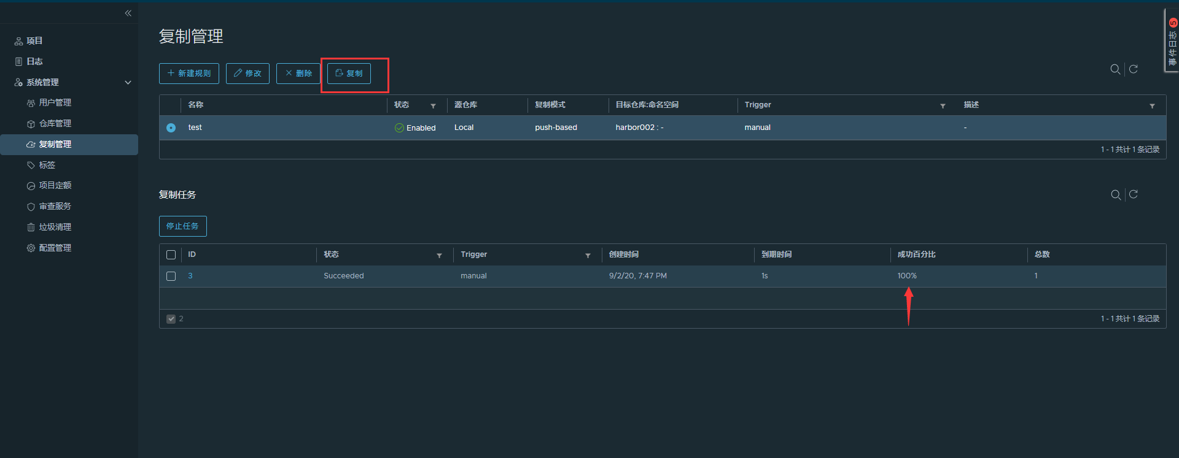1179x458 pixels.
Task: Click 复制 replicate button
Action: [349, 74]
